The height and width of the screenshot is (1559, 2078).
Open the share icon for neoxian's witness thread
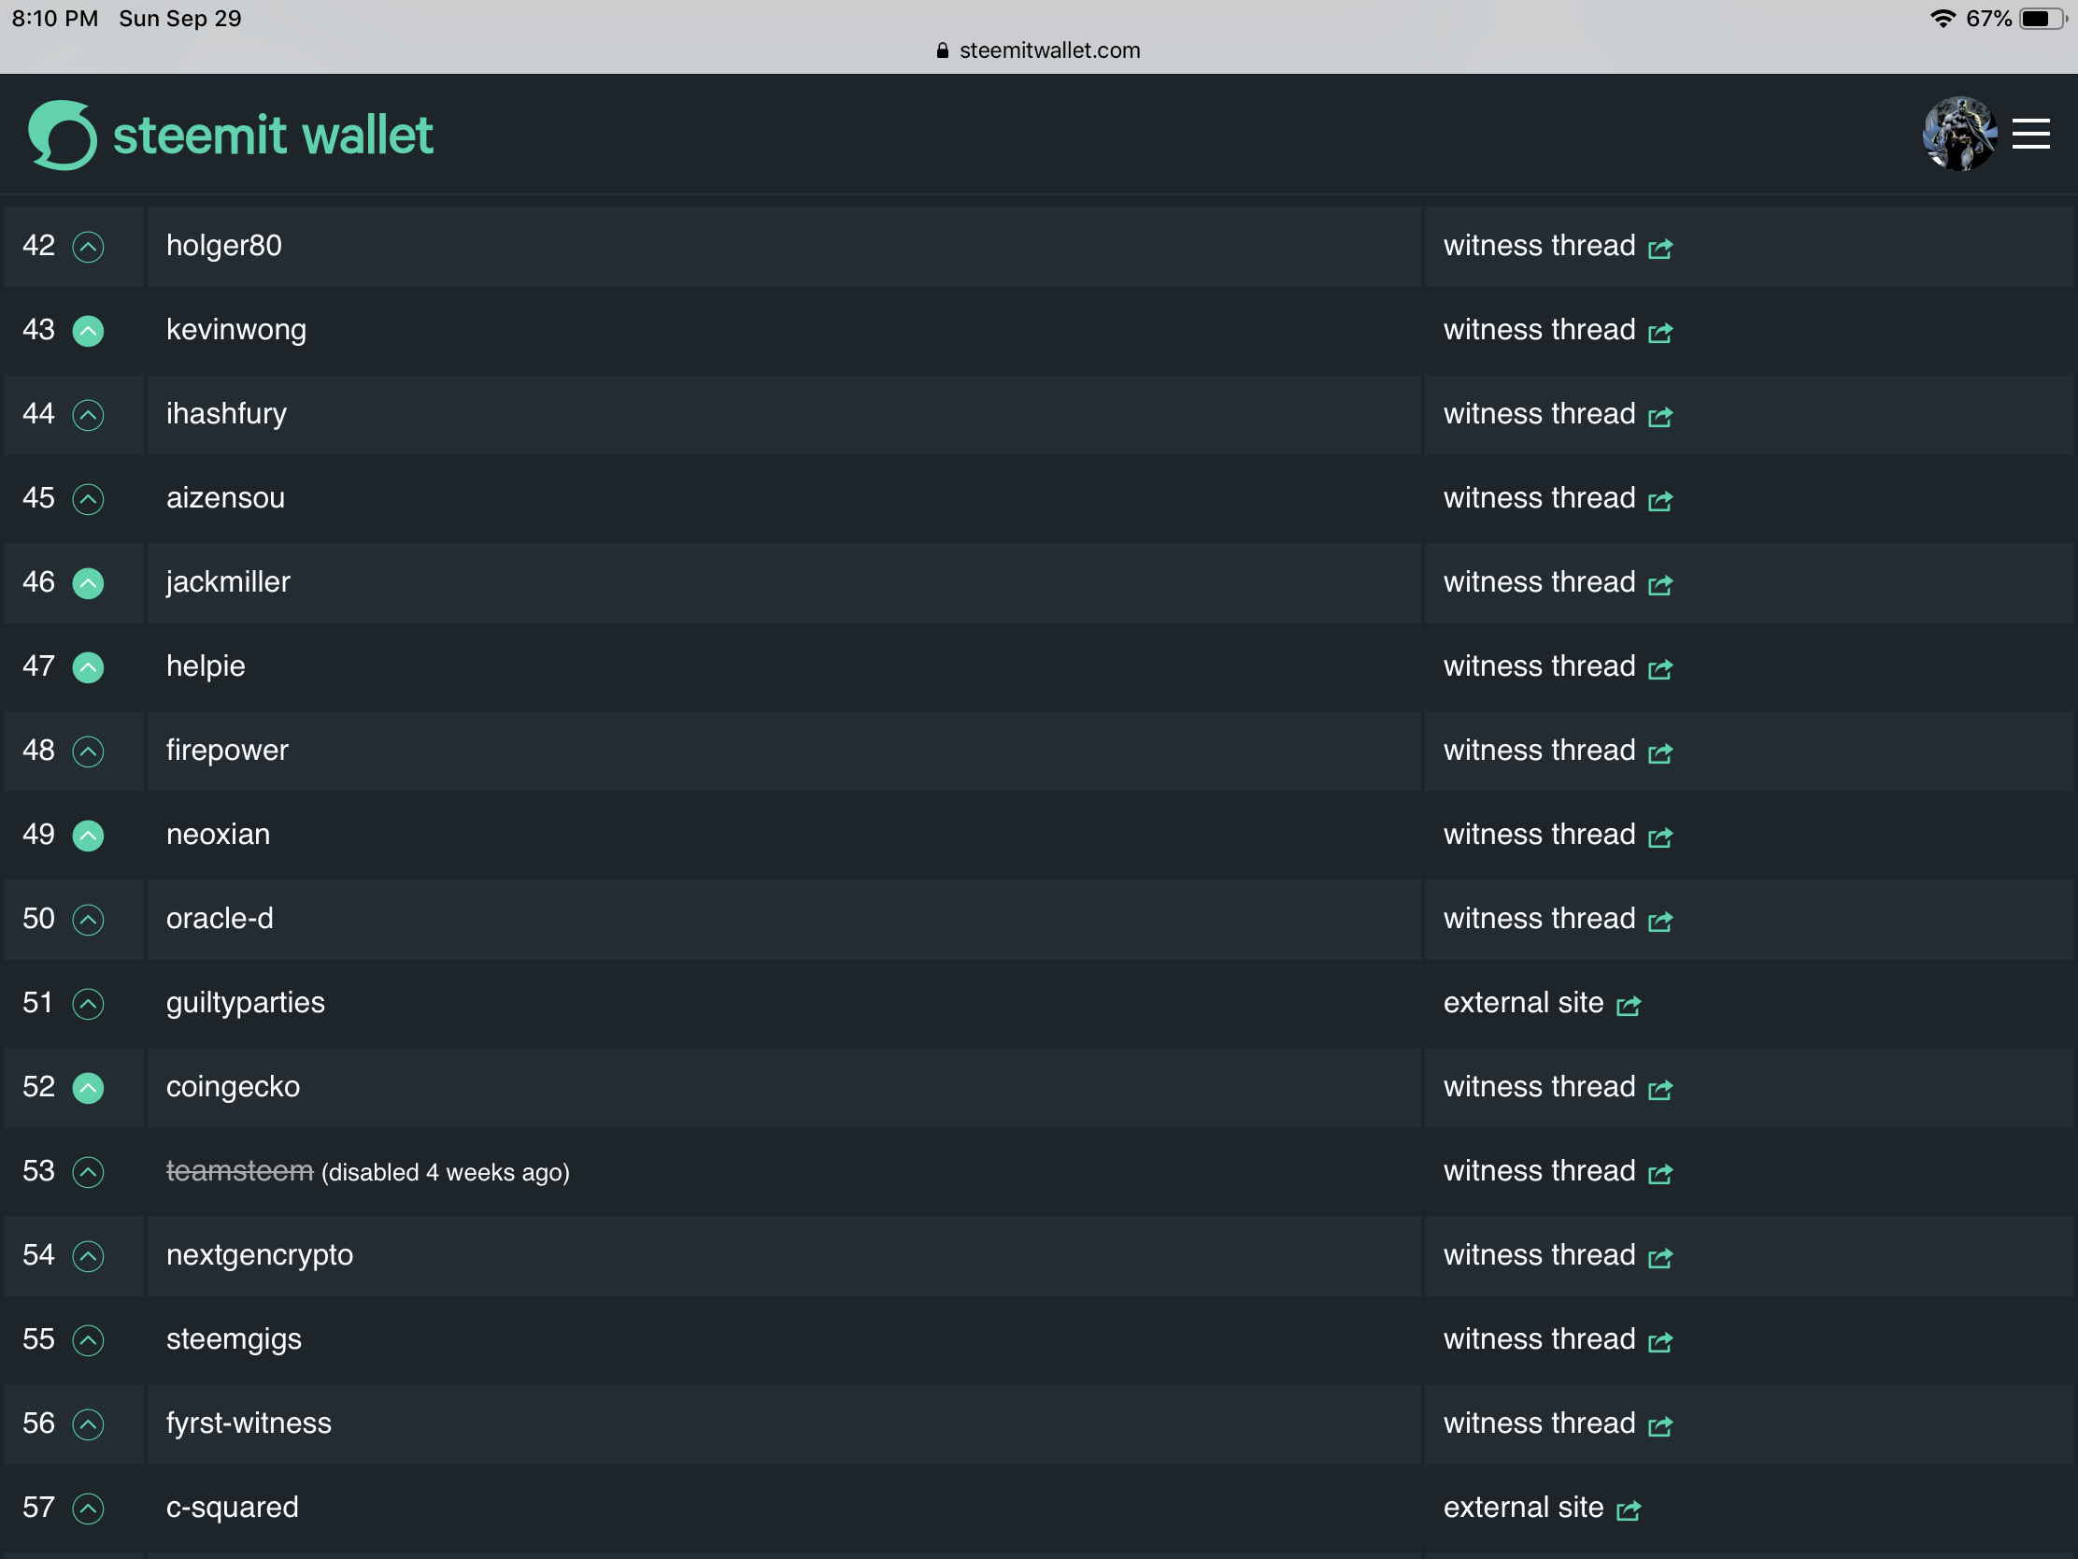(x=1660, y=837)
